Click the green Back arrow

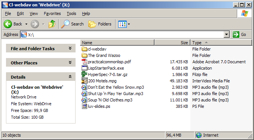coord(7,24)
